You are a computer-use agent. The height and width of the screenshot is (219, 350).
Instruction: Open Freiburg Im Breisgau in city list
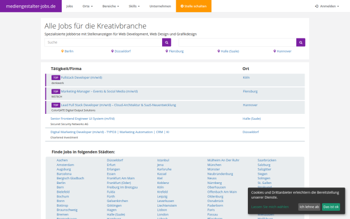coord(123,187)
